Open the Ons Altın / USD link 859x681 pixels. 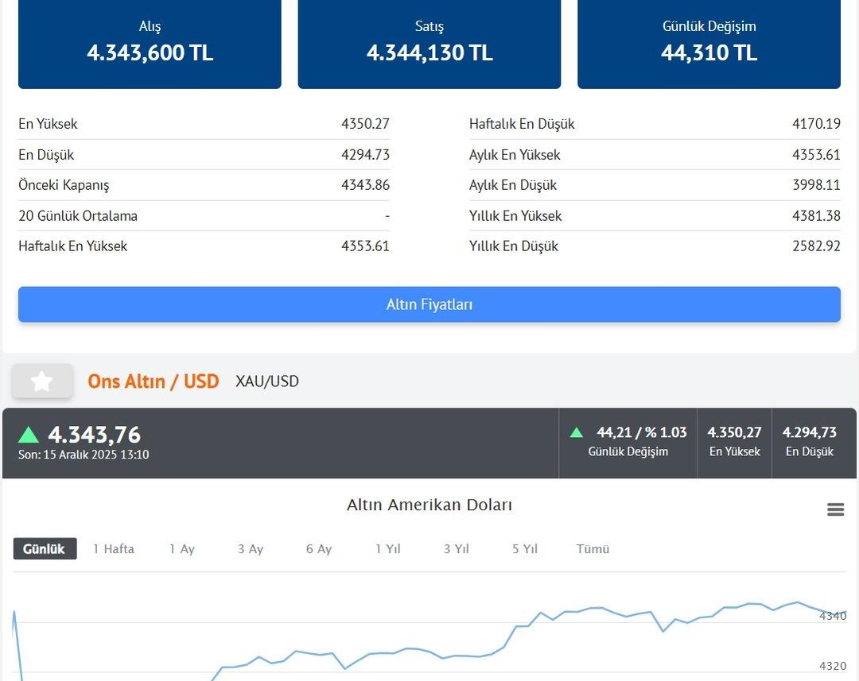click(154, 381)
